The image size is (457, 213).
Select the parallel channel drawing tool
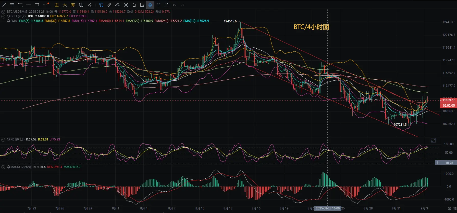click(x=12, y=5)
